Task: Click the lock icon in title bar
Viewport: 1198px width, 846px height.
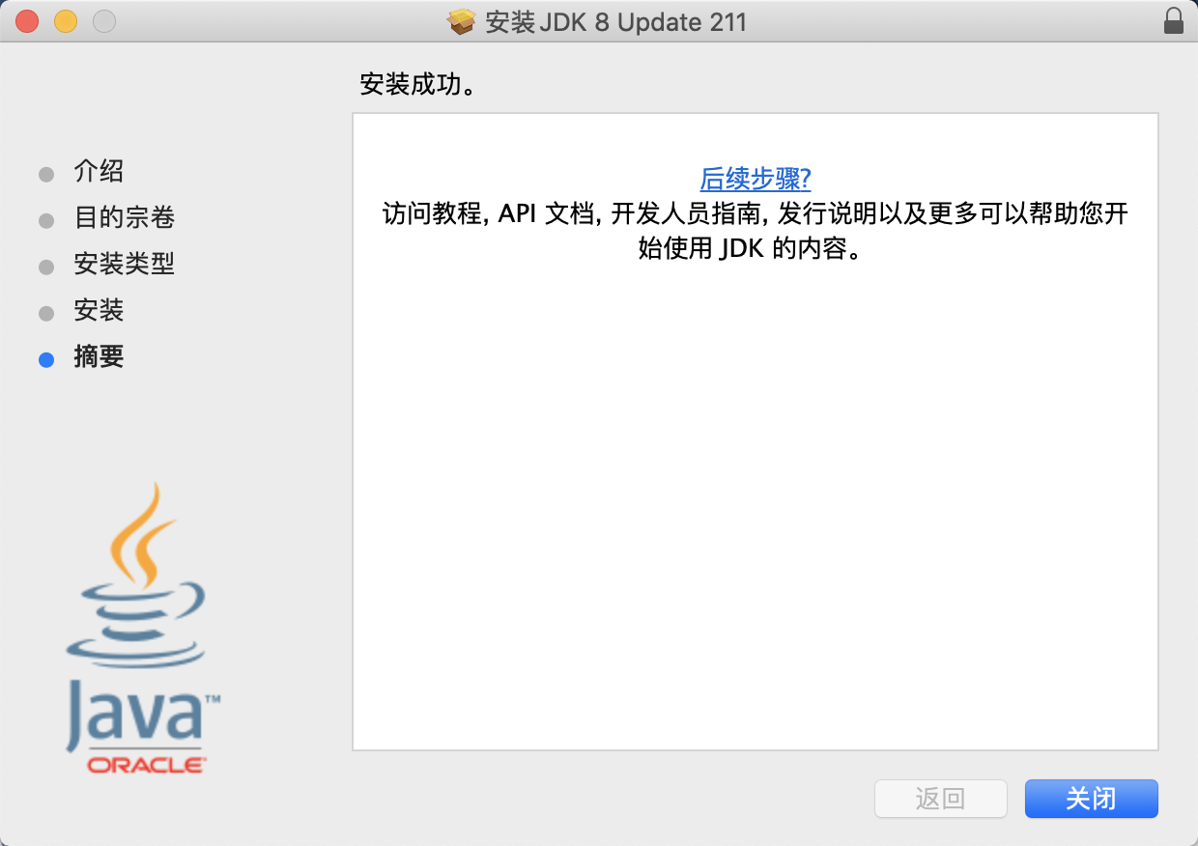Action: [1174, 21]
